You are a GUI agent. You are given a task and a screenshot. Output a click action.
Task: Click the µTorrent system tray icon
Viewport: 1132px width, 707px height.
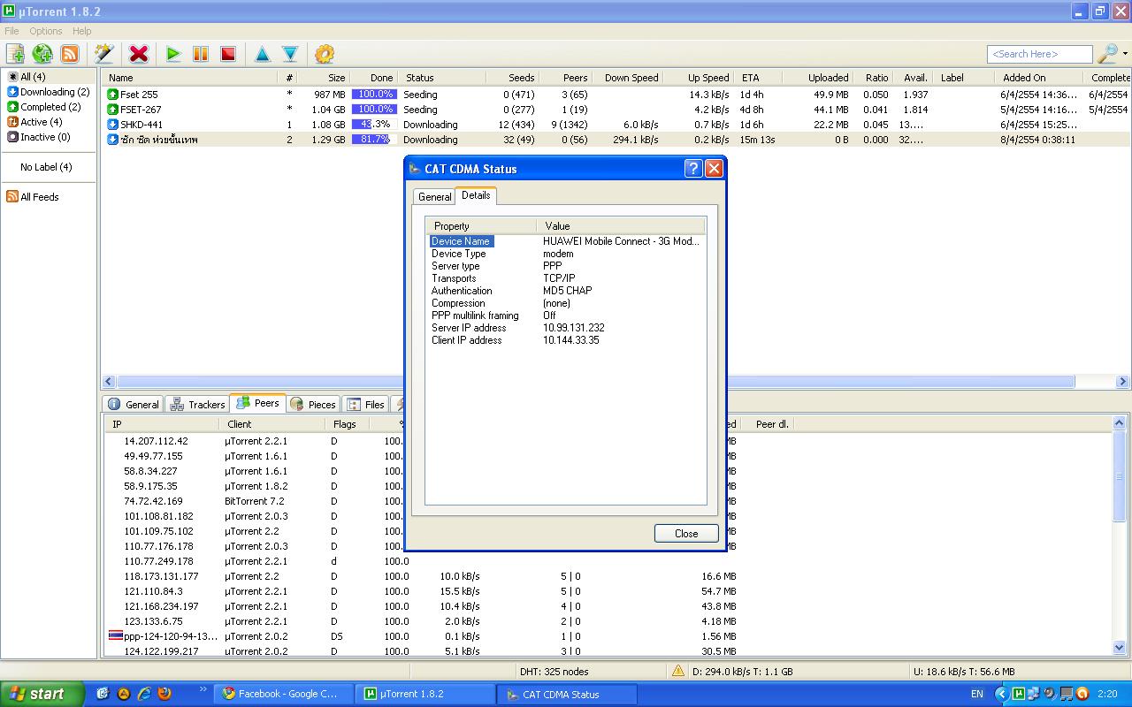[x=1019, y=694]
